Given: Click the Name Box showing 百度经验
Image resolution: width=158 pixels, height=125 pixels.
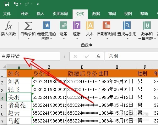Looking at the screenshot, I should [x=30, y=56].
